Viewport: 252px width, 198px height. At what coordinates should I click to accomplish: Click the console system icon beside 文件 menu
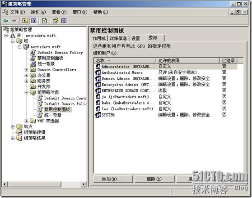(5, 12)
